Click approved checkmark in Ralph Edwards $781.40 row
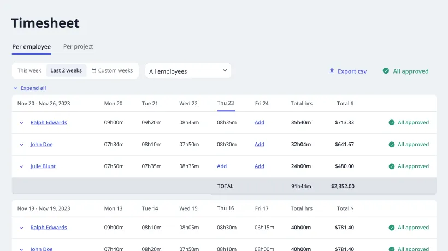448x251 pixels. coord(392,228)
